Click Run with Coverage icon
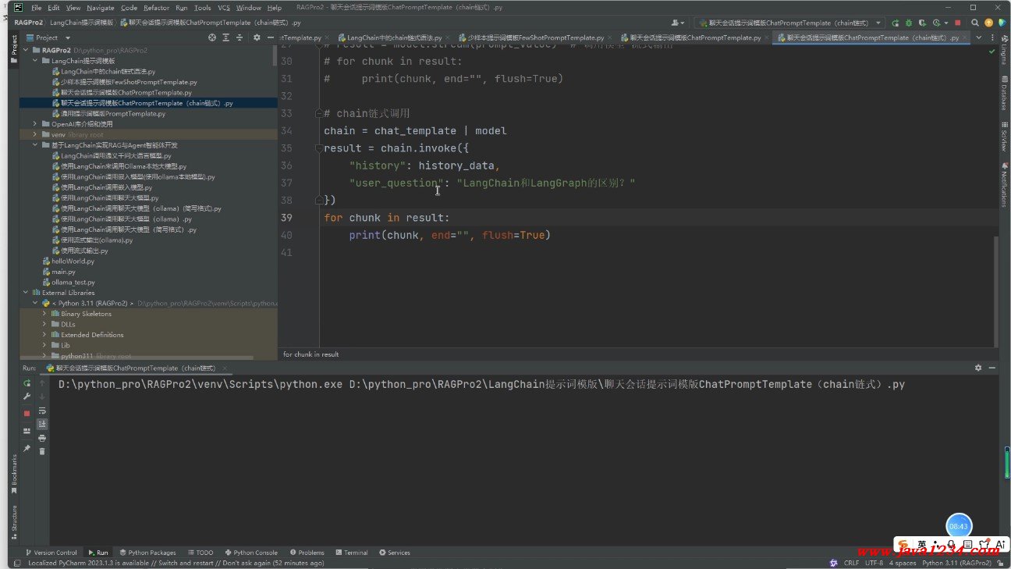Viewport: 1011px width, 569px height. click(x=923, y=23)
